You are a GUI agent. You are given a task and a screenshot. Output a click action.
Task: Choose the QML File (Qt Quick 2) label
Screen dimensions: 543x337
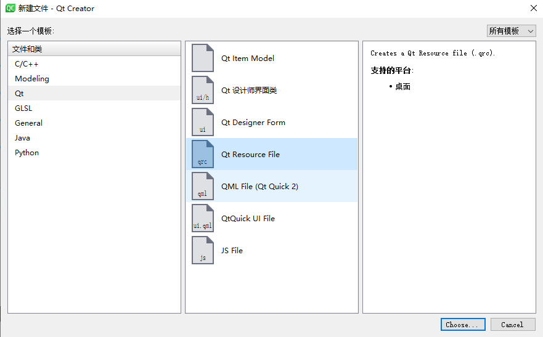click(259, 187)
